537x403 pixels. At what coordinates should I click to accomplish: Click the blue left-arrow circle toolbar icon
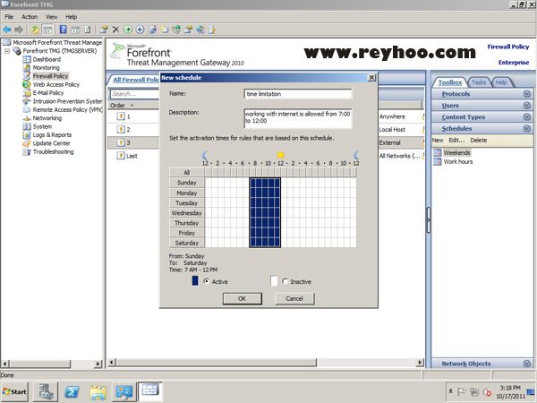[x=140, y=30]
